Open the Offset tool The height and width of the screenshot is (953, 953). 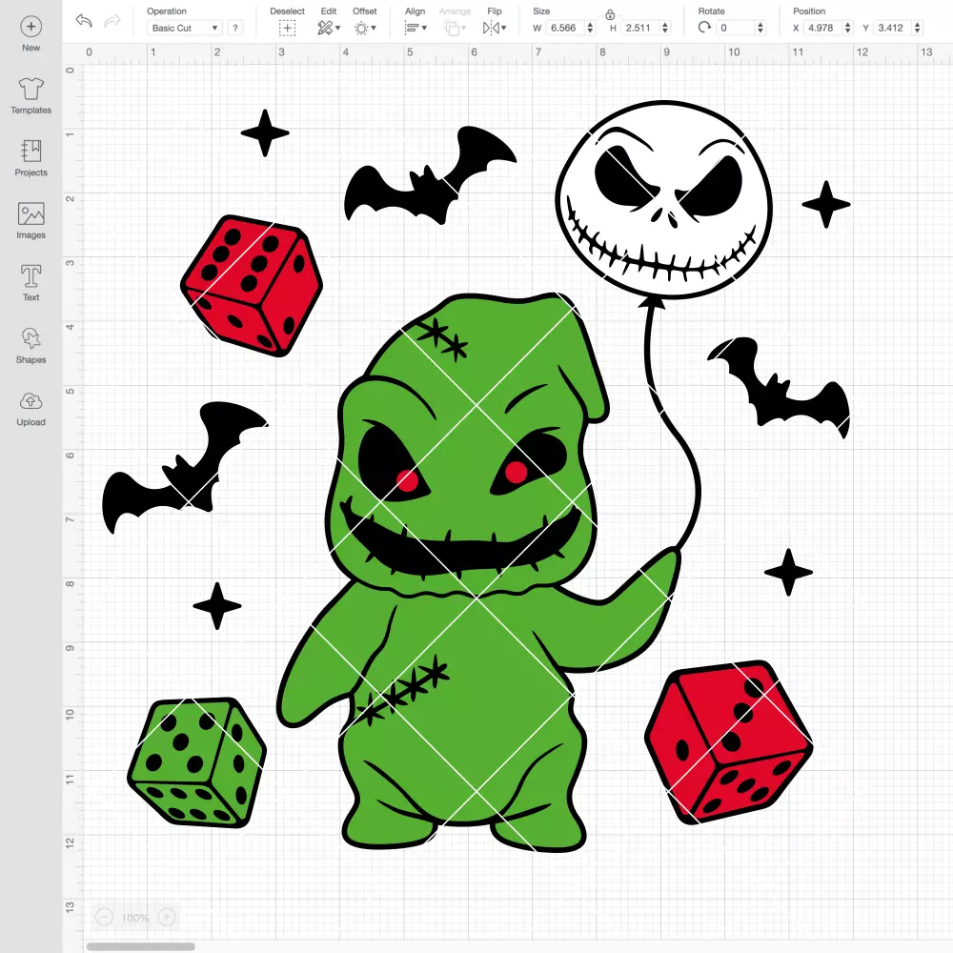coord(365,28)
